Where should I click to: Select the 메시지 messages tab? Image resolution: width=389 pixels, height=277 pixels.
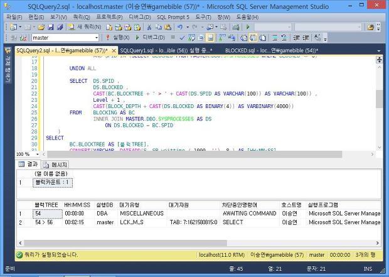(x=55, y=165)
